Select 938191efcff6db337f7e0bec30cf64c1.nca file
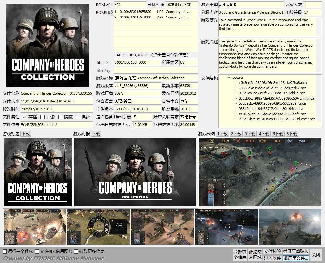325x263 pixels. pos(271,109)
